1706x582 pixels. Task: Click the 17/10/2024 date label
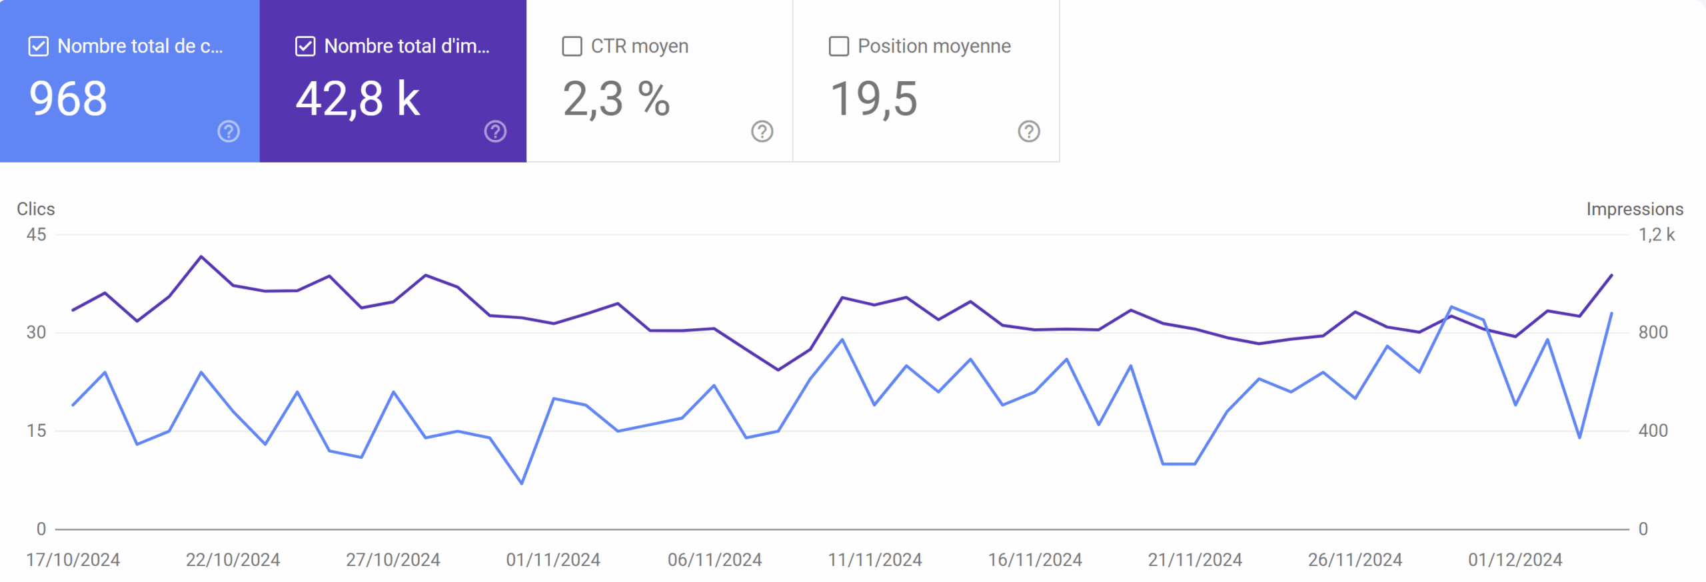73,559
